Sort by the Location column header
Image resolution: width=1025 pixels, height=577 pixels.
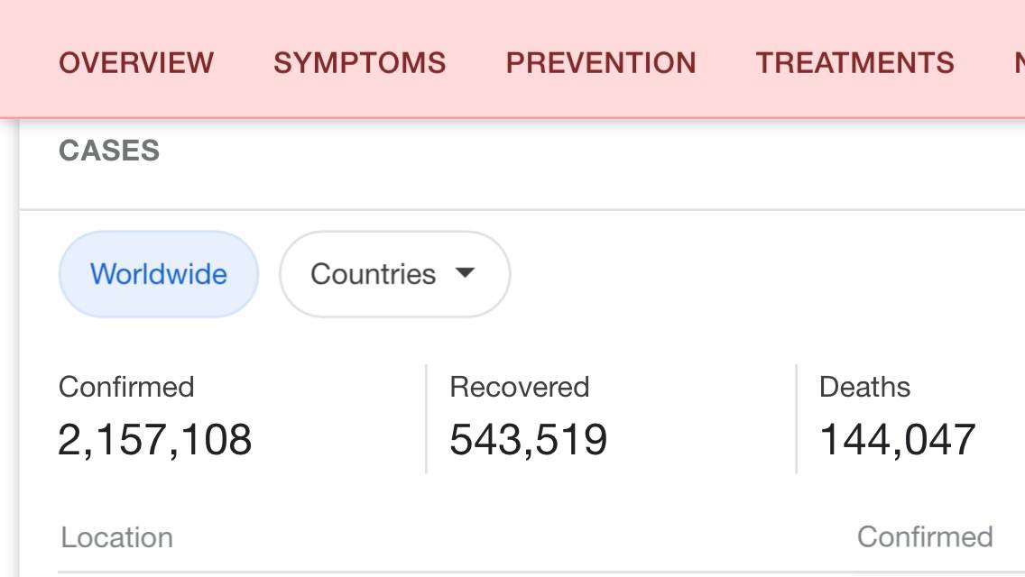116,537
